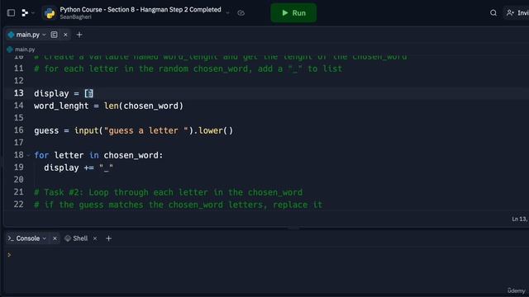Expand the project title dropdown arrow
Viewport: 529px width, 297px height.
tap(228, 13)
